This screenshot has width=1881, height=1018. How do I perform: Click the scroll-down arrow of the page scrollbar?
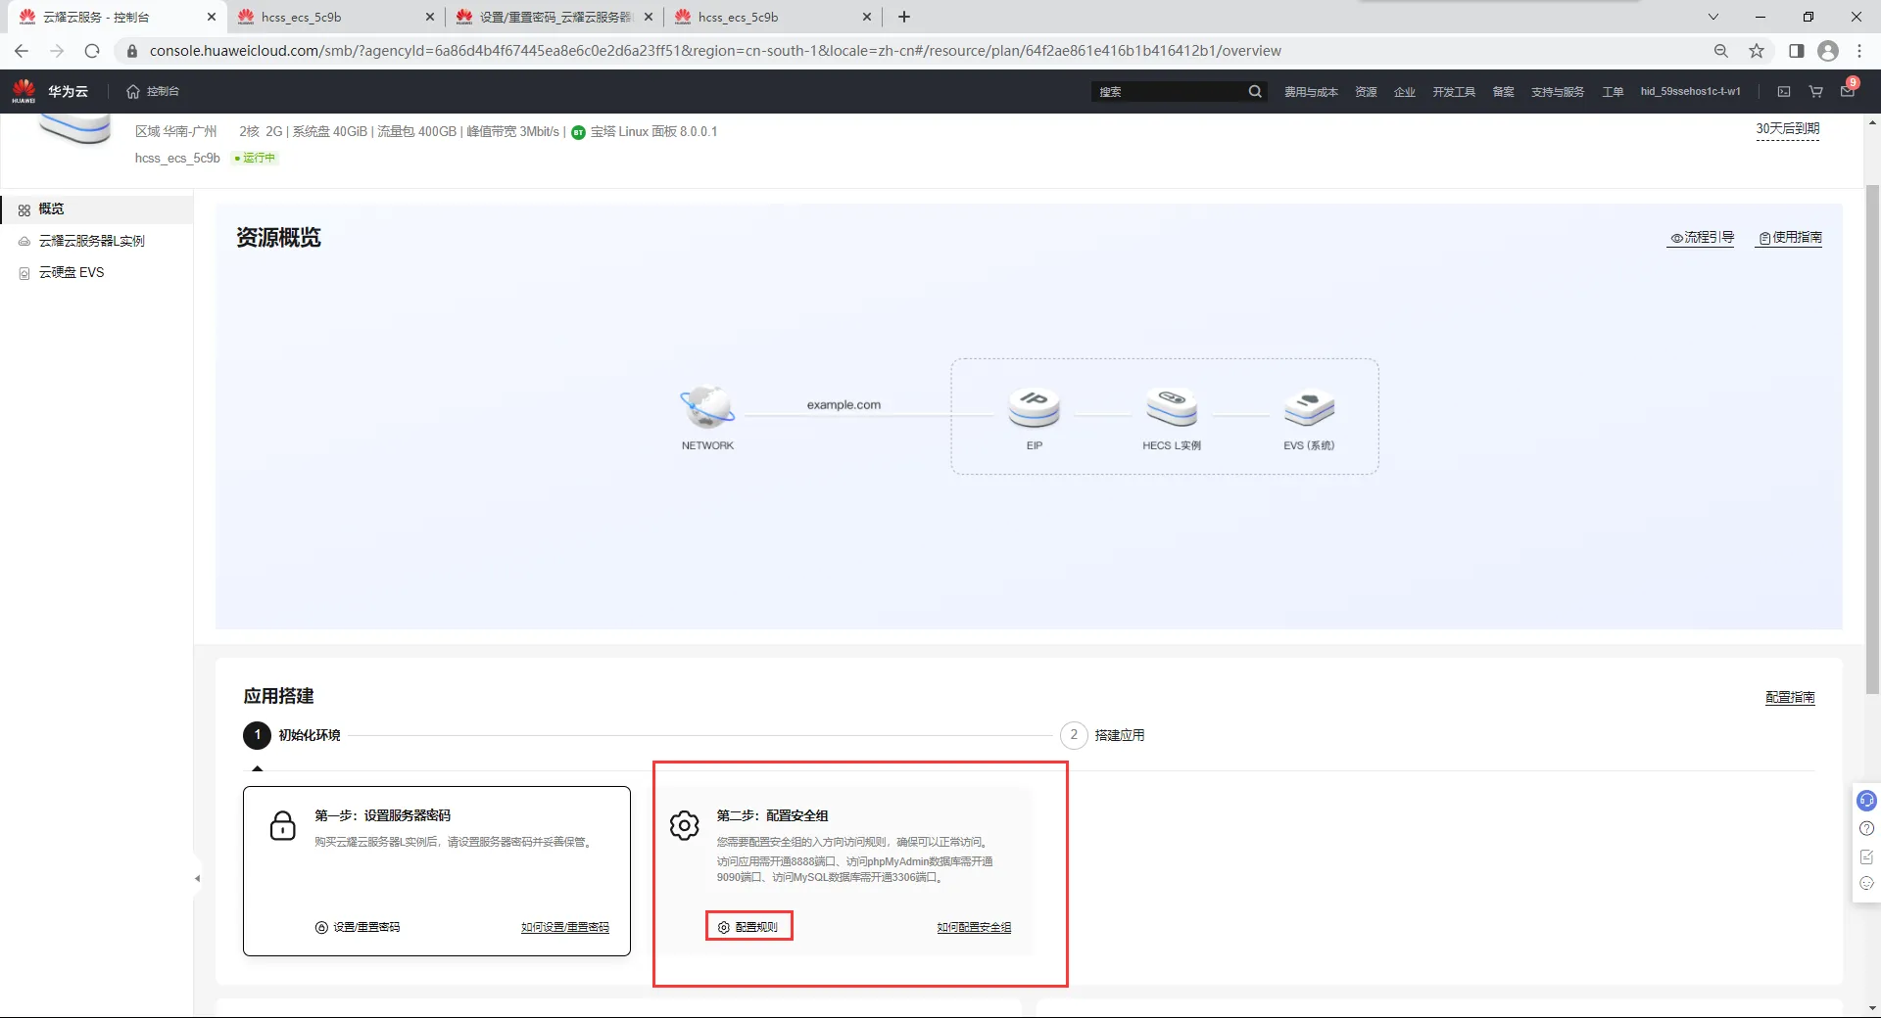click(1872, 1008)
